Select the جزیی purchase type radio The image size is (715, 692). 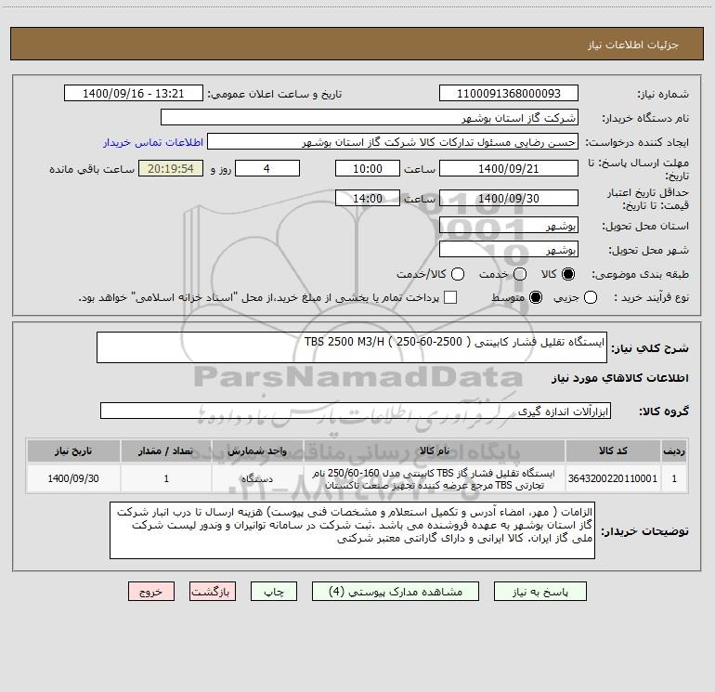(x=590, y=297)
